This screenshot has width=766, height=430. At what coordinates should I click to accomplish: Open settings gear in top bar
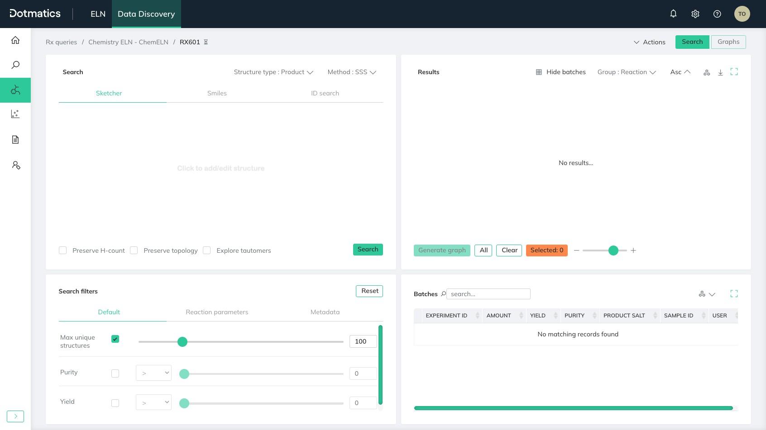(x=695, y=14)
